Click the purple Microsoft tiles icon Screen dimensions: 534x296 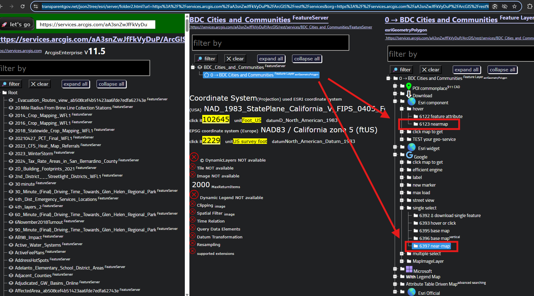pos(409,269)
